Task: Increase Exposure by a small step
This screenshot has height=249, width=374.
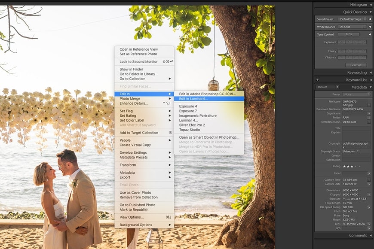Action: [356, 42]
